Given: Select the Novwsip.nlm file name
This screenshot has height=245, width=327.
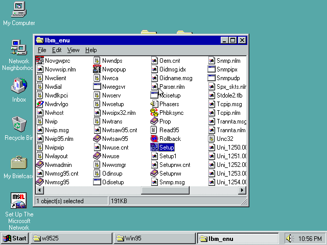Looking at the screenshot, I should 60,69.
